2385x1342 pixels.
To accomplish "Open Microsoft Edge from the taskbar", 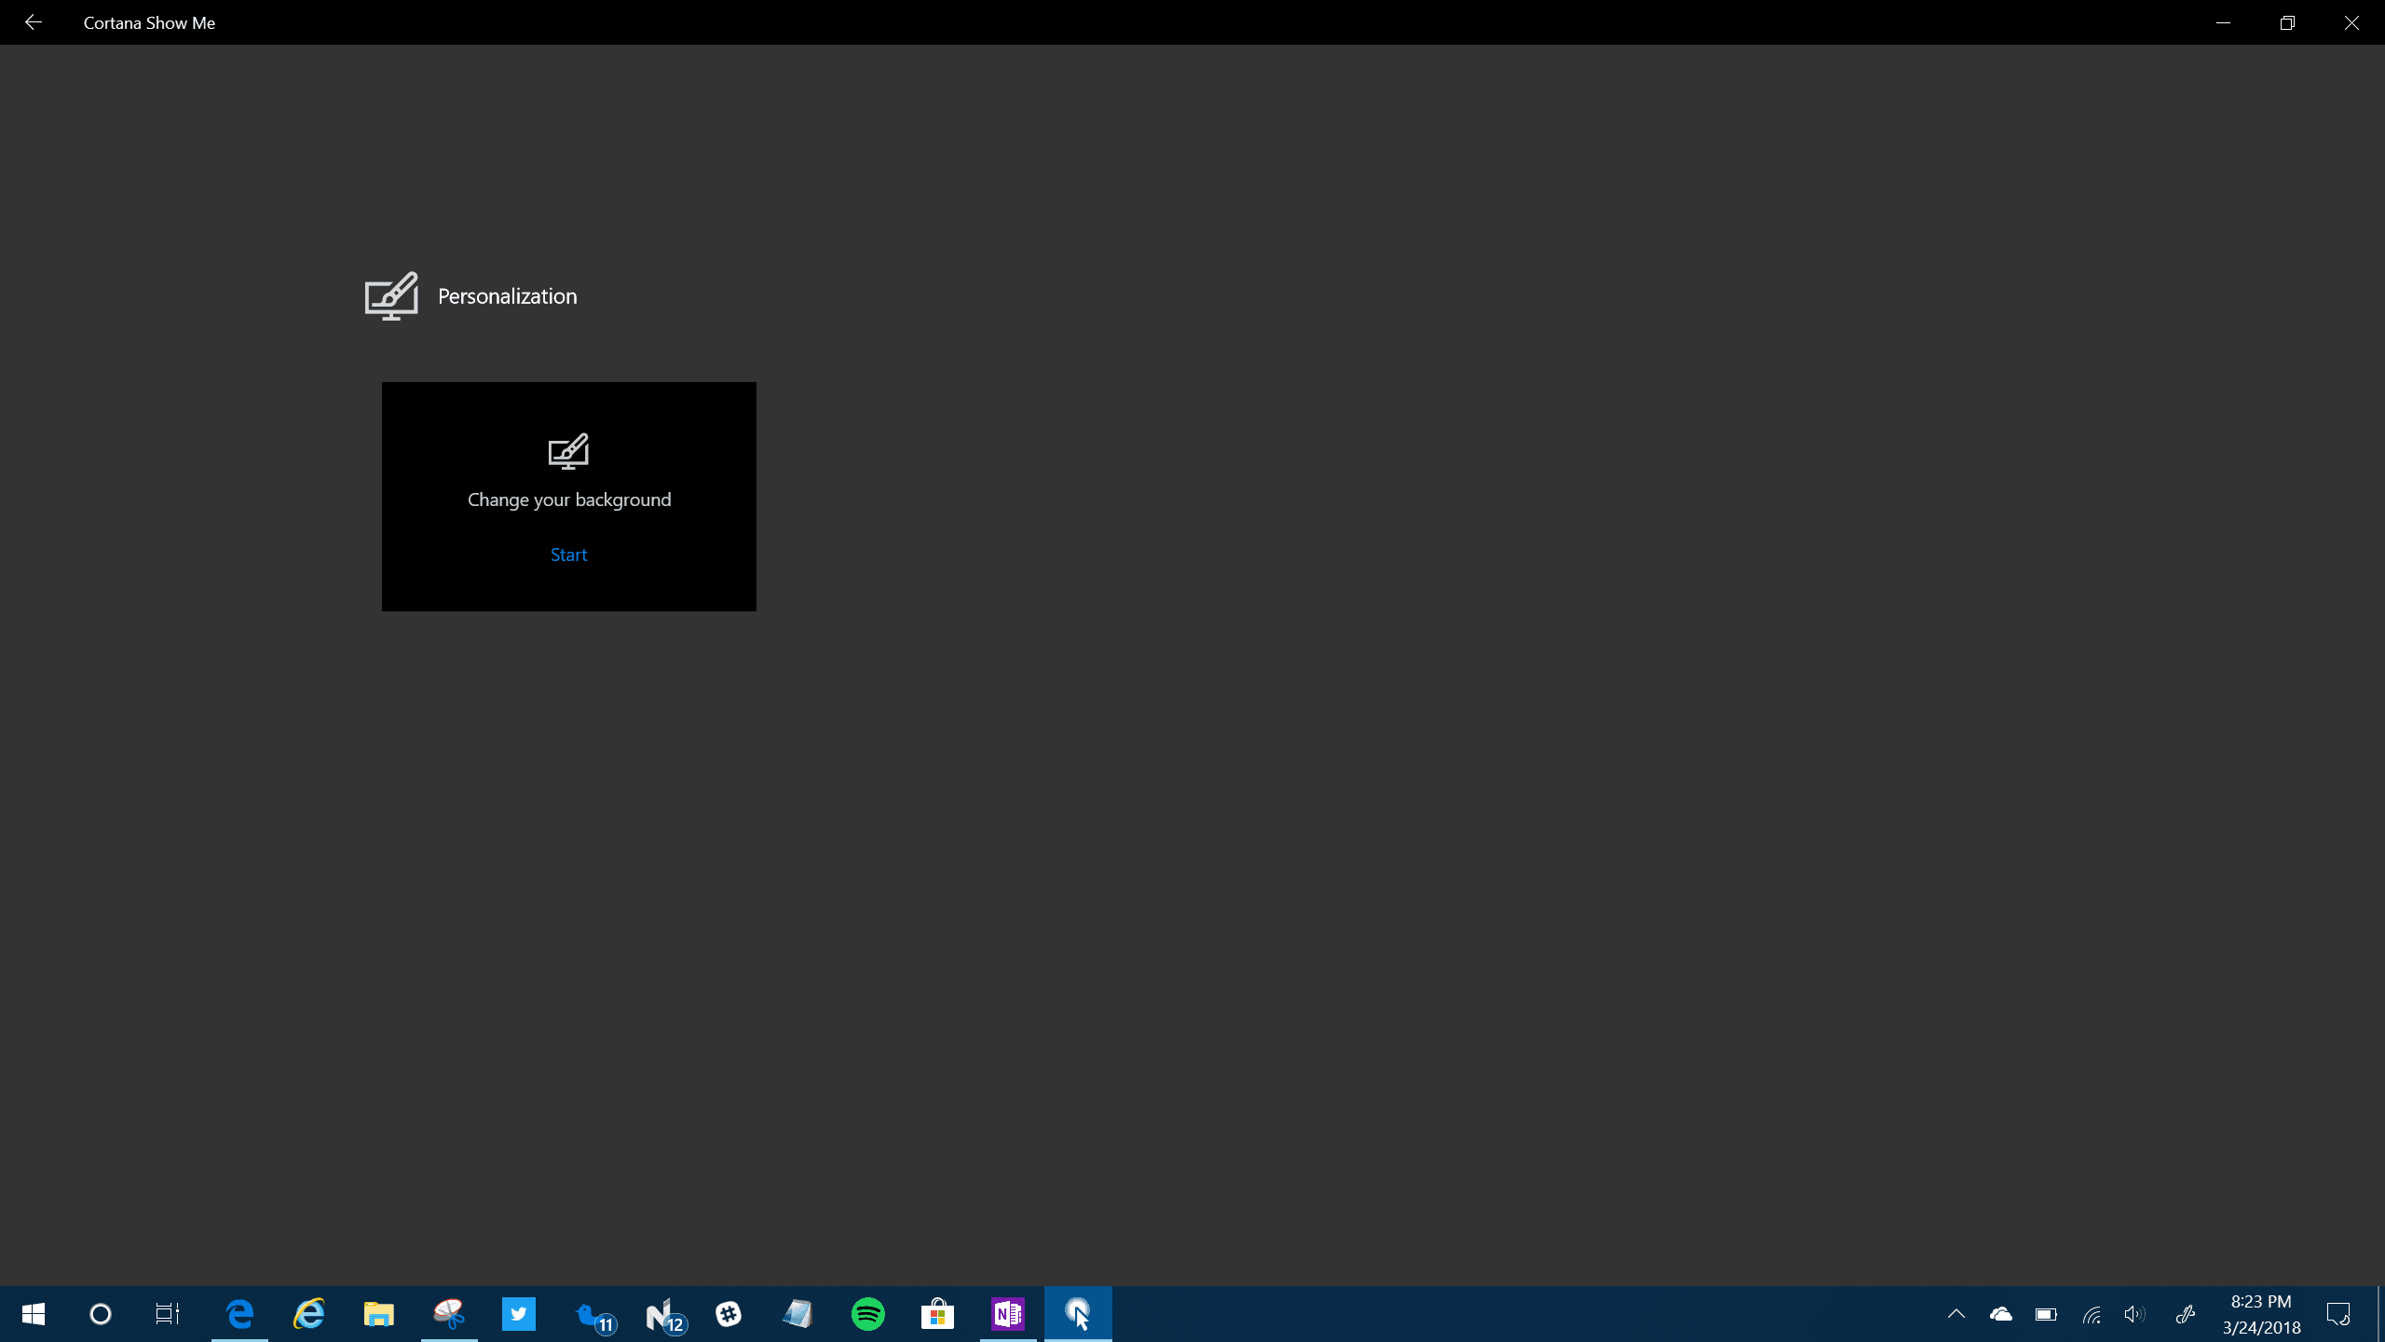I will coord(239,1314).
